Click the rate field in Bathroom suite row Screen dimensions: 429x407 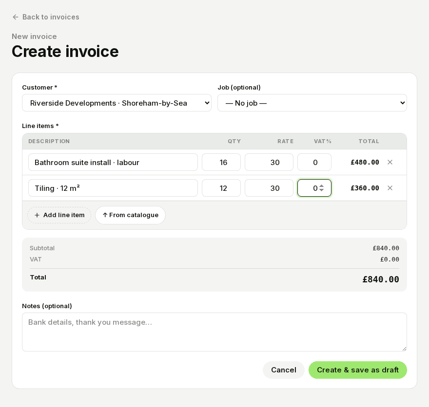click(x=269, y=162)
